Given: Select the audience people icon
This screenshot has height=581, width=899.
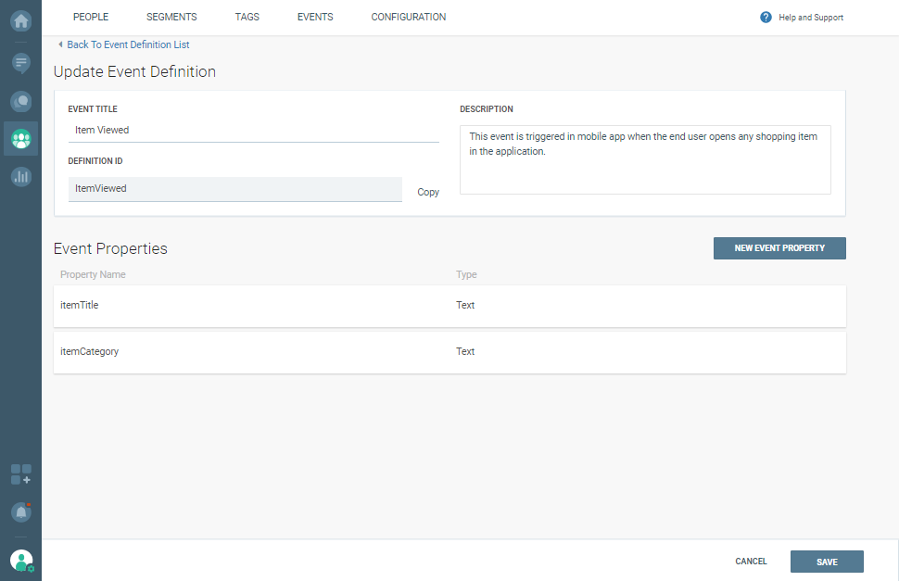Looking at the screenshot, I should tap(20, 139).
